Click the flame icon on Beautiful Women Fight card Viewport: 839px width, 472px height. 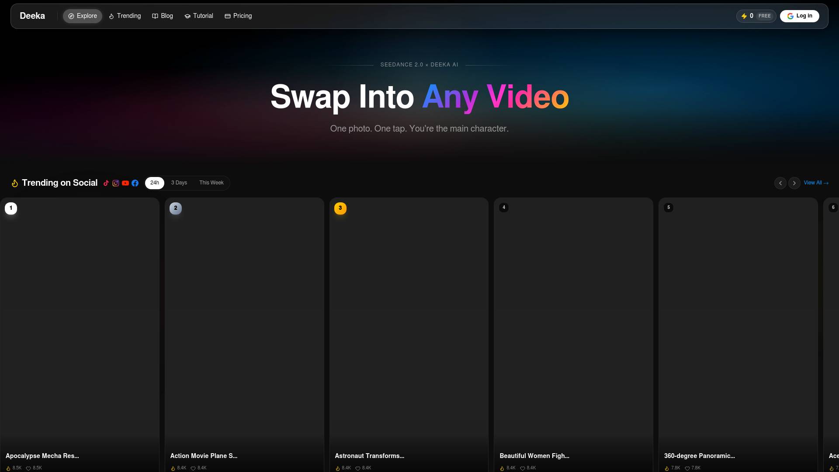pos(502,468)
